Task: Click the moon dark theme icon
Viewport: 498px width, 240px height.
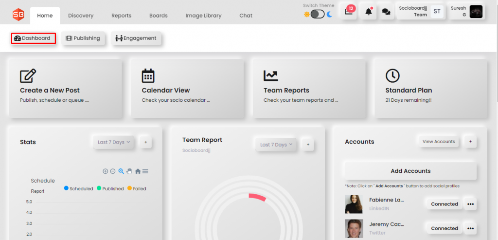Action: [x=329, y=14]
